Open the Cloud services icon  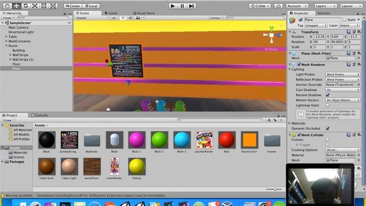(279, 6)
